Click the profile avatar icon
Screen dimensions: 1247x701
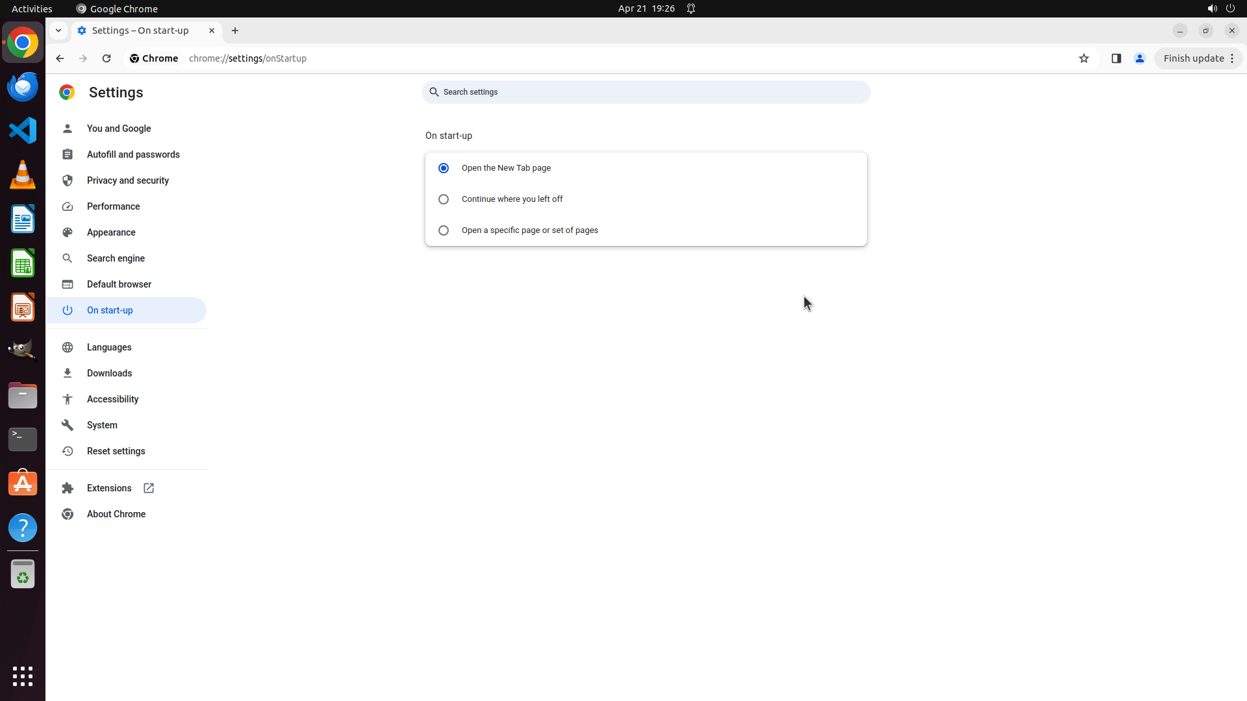[x=1139, y=58]
